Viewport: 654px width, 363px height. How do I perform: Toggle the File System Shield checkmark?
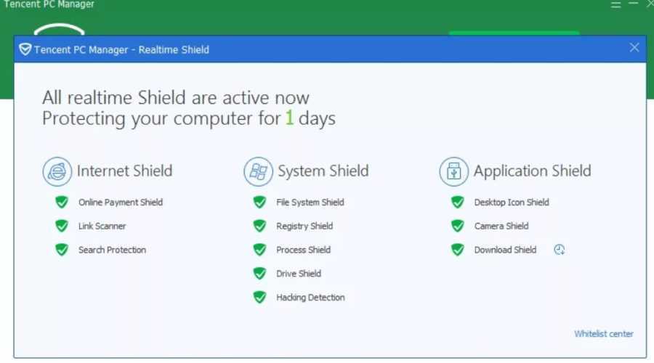point(259,203)
